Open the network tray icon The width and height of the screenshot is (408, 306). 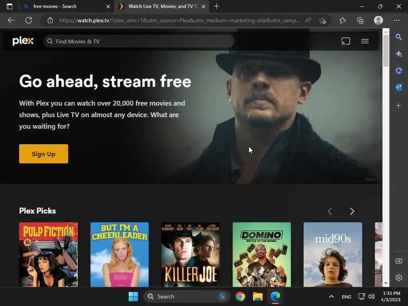tap(361, 296)
